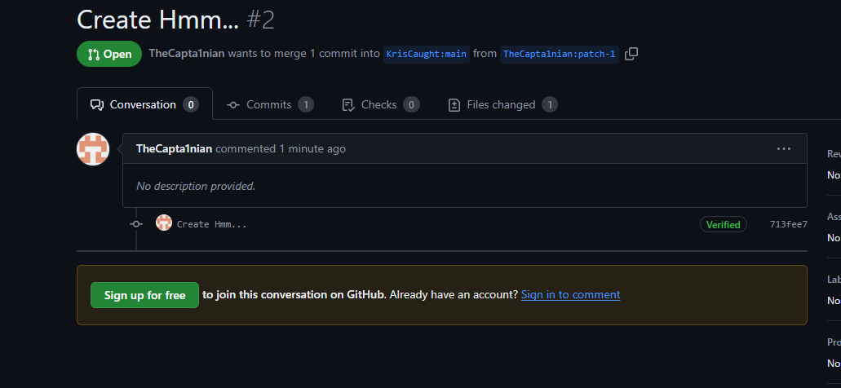Open the TheCapta1nian:patch-1 branch link

pyautogui.click(x=559, y=54)
